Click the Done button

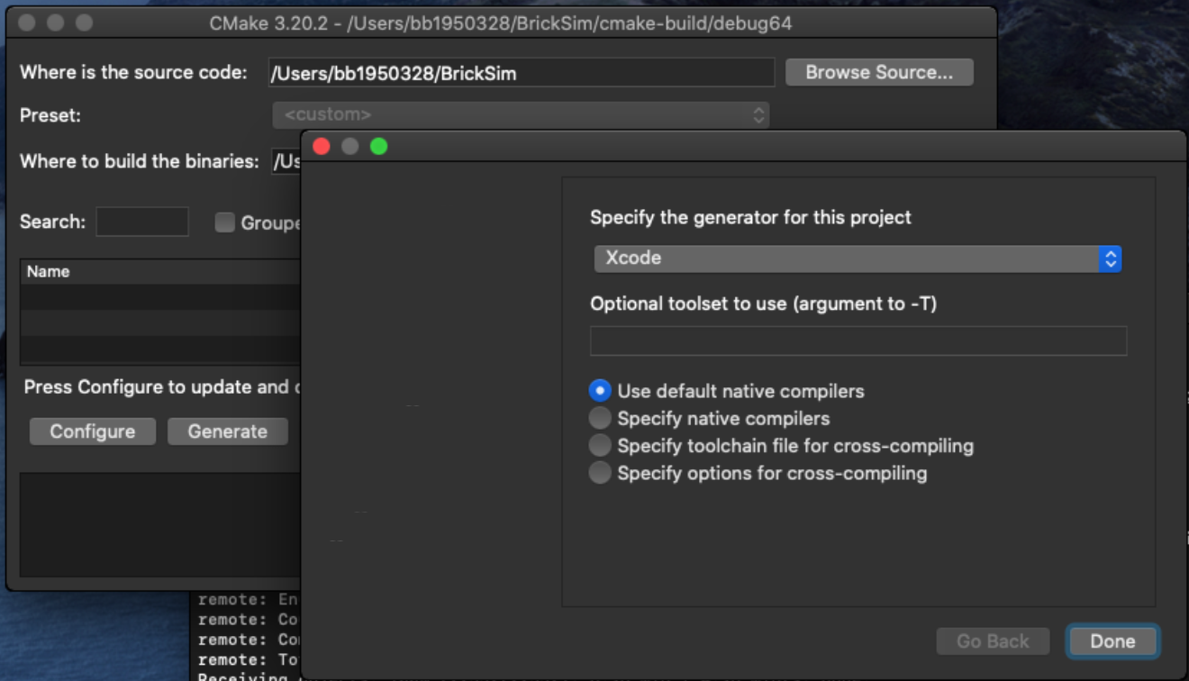tap(1112, 641)
